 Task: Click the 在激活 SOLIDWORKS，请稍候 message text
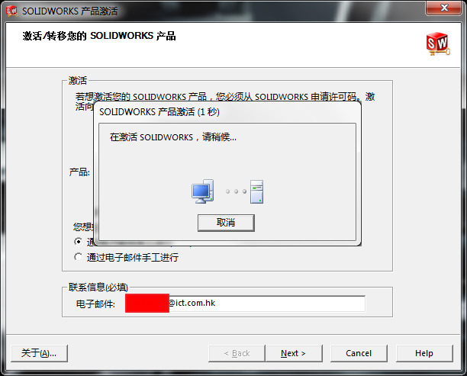[173, 137]
